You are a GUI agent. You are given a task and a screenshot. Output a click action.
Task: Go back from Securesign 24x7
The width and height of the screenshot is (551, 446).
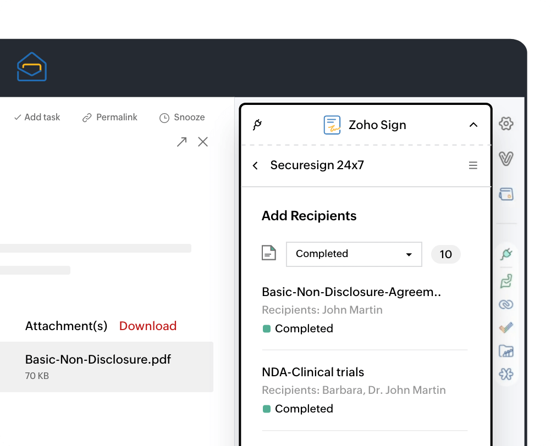pyautogui.click(x=256, y=165)
